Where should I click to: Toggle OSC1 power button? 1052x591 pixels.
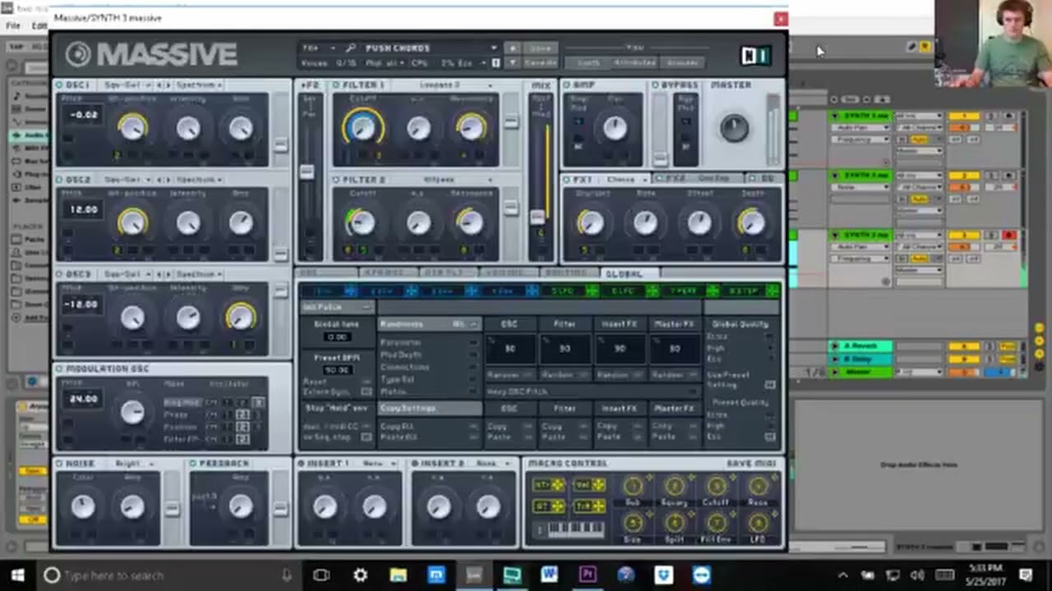59,85
